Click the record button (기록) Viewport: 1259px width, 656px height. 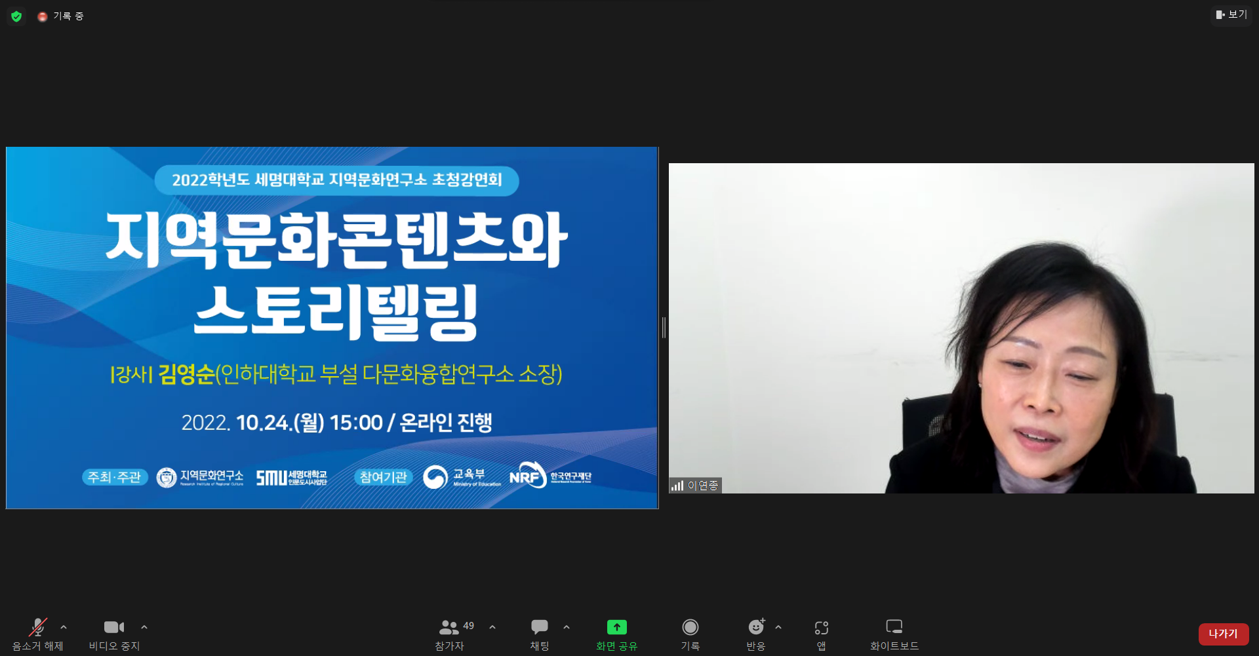(690, 634)
